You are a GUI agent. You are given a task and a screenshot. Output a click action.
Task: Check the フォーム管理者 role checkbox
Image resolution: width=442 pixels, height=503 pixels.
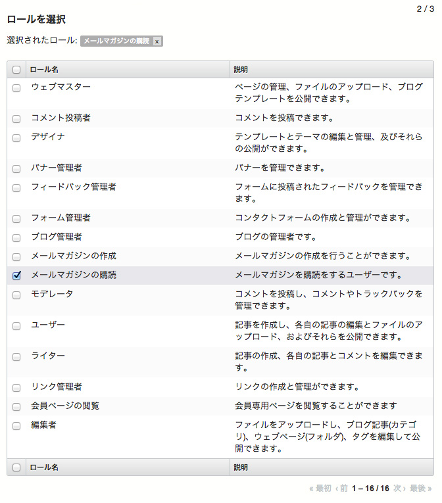click(16, 219)
